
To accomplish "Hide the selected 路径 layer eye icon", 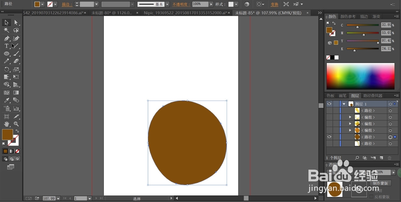I will click(x=329, y=137).
